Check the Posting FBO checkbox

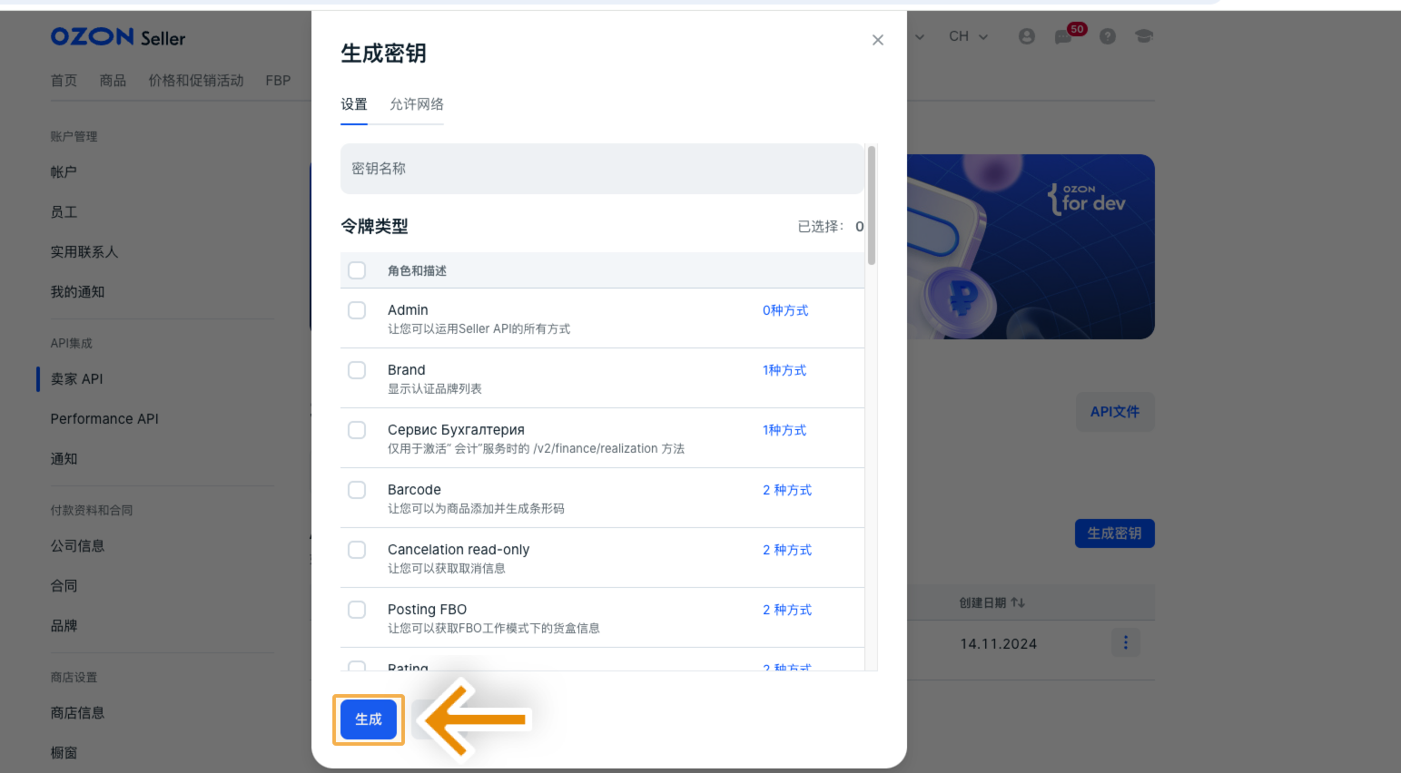[357, 610]
